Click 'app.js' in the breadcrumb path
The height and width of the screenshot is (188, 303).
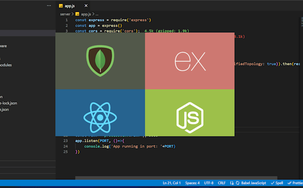tap(86, 14)
